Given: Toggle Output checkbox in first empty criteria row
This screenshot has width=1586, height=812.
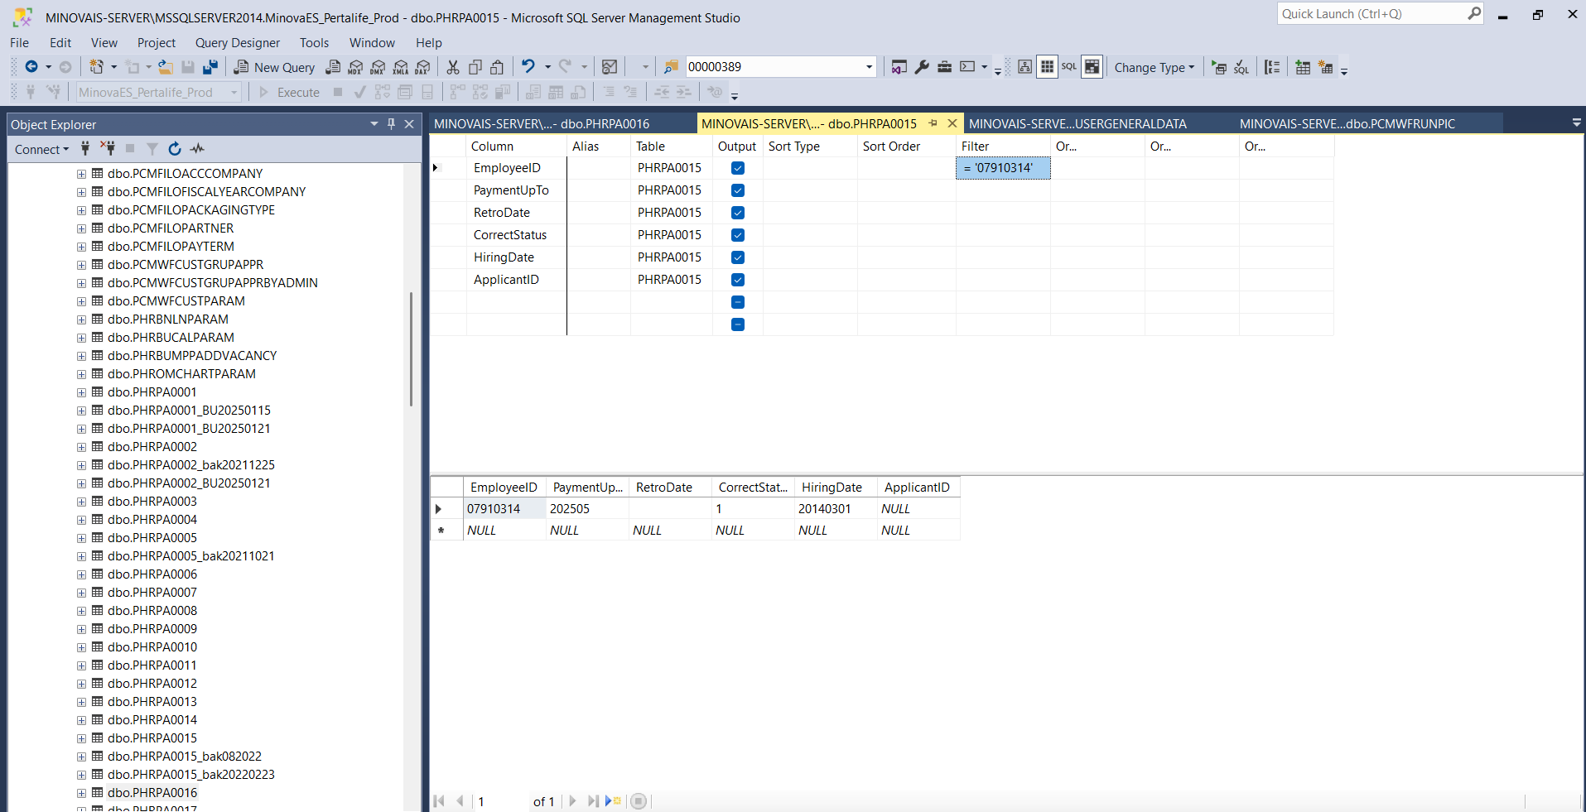Looking at the screenshot, I should [738, 302].
